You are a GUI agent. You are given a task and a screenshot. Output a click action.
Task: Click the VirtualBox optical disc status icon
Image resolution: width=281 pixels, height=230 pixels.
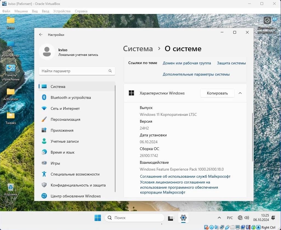point(211,227)
